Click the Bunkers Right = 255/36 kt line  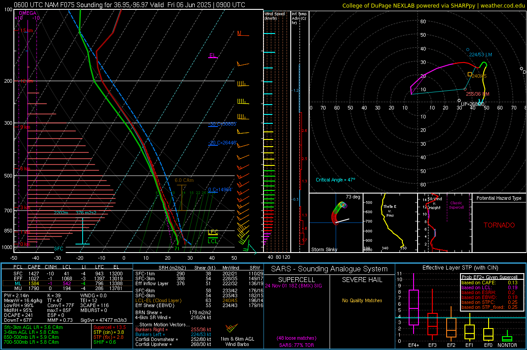(173, 330)
